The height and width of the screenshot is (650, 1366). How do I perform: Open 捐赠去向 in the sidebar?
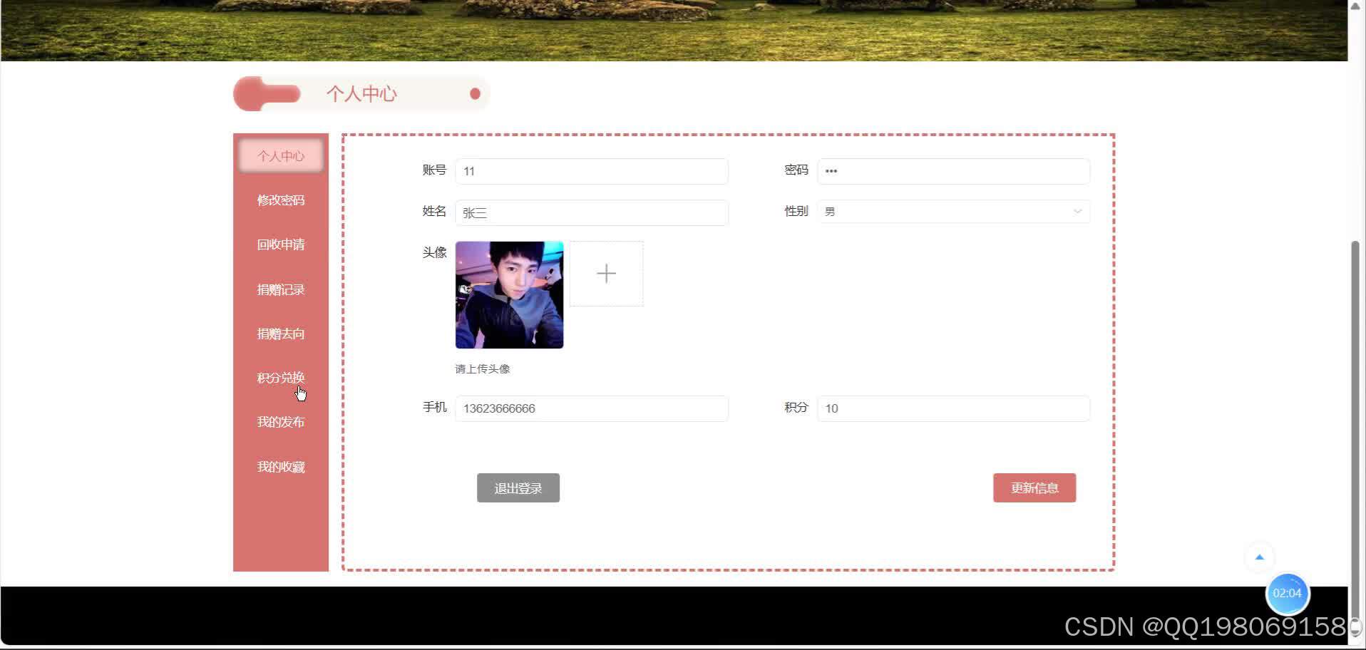(281, 334)
